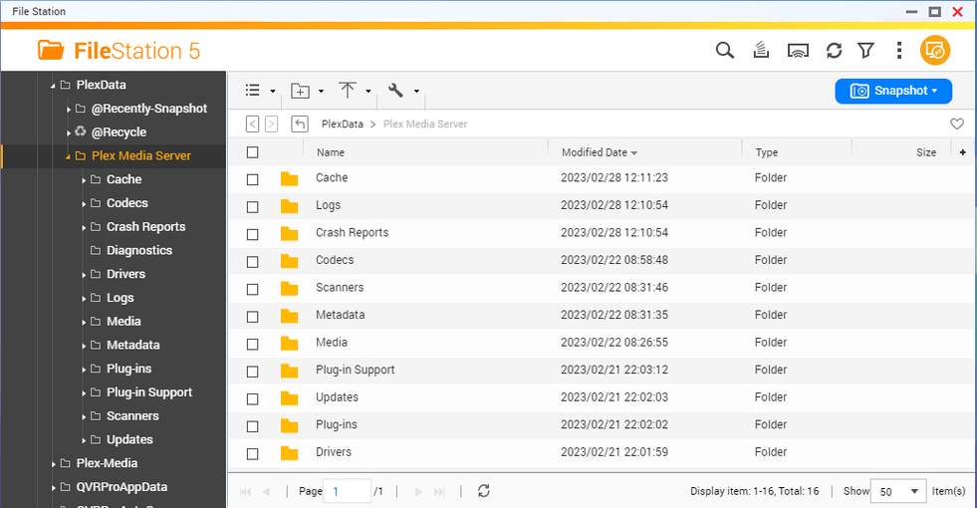Image resolution: width=977 pixels, height=508 pixels.
Task: Click the Cache folder icon in file list
Action: click(289, 179)
